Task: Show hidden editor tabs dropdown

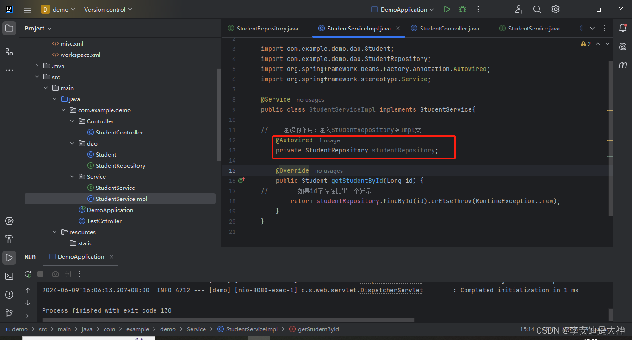Action: point(592,28)
